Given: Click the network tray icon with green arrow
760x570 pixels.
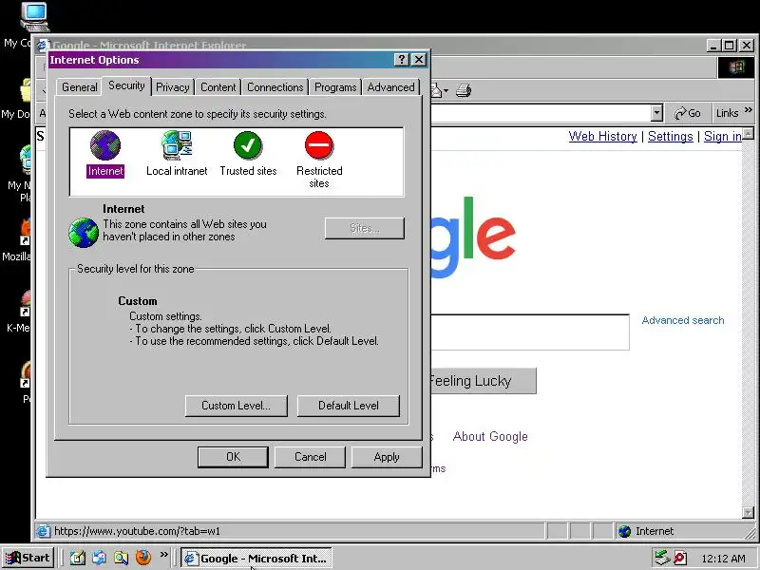Looking at the screenshot, I should click(662, 558).
